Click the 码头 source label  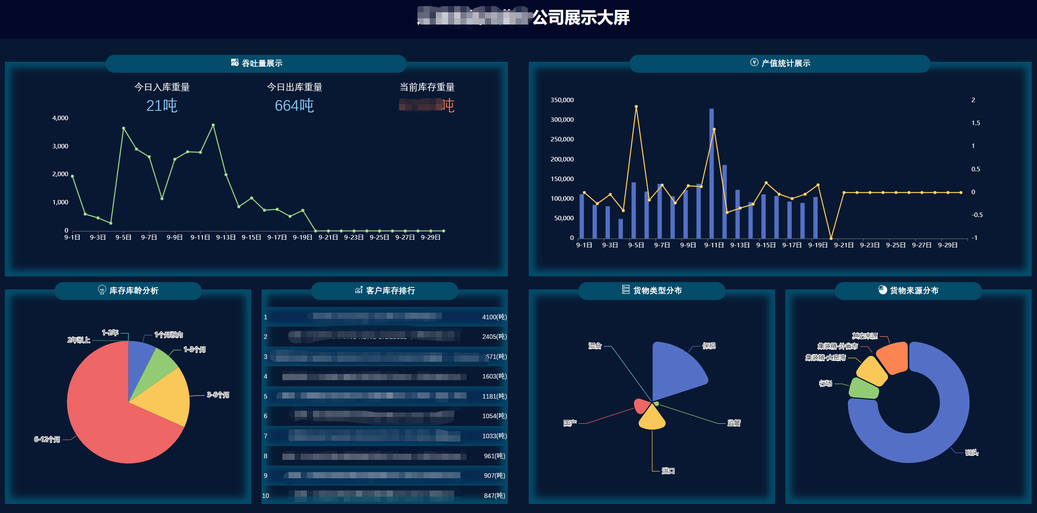[972, 453]
